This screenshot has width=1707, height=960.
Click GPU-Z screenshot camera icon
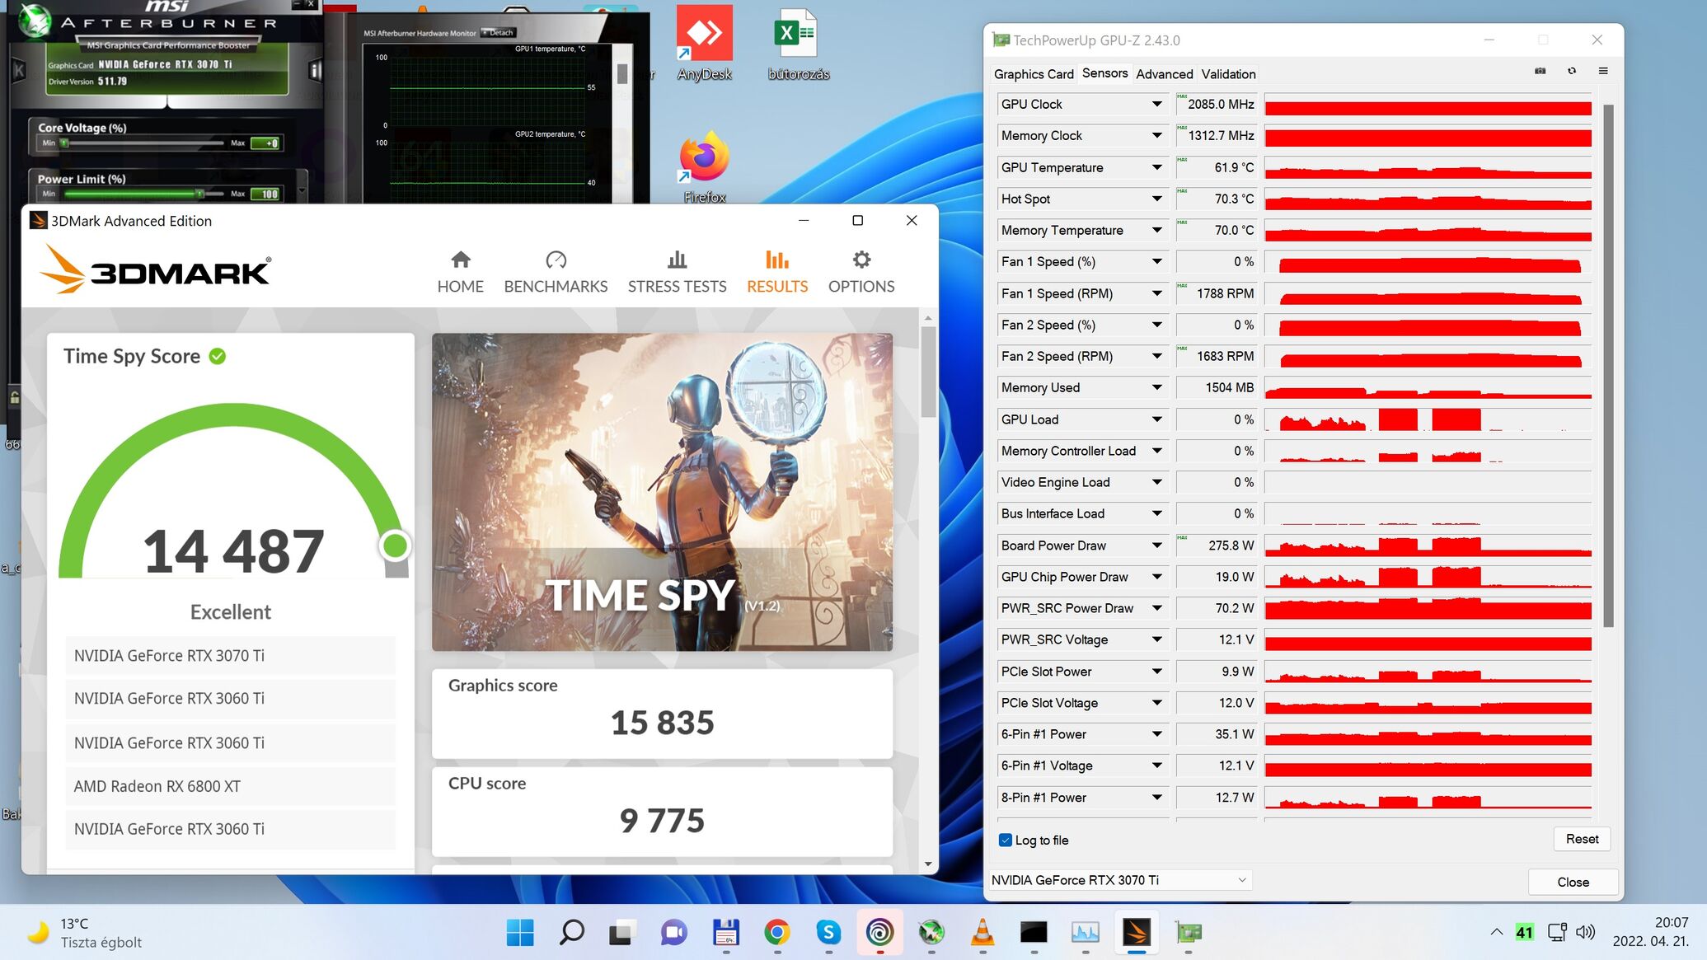coord(1540,72)
